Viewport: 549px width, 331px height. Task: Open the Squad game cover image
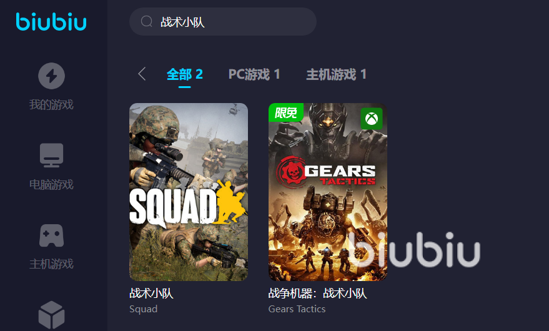pyautogui.click(x=189, y=192)
